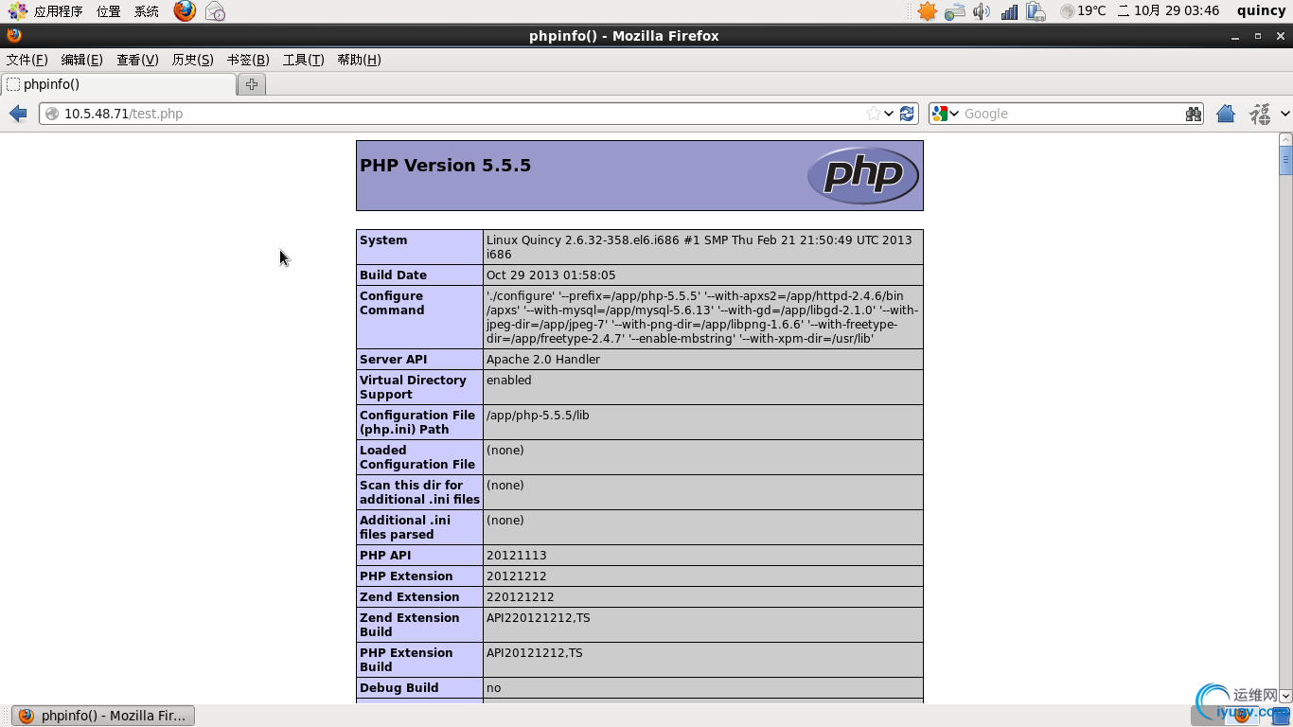Click the globe site identity icon
This screenshot has width=1293, height=727.
52,114
